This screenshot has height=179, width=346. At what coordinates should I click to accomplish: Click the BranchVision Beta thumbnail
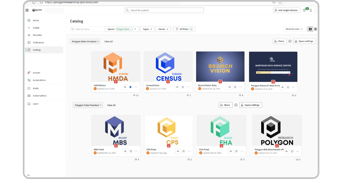coord(220,66)
